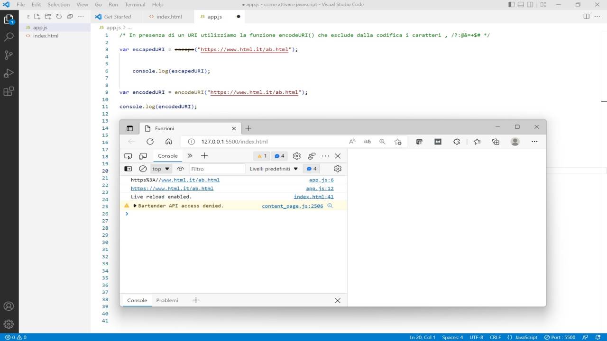Create a live expression with the eye icon

coord(180,169)
